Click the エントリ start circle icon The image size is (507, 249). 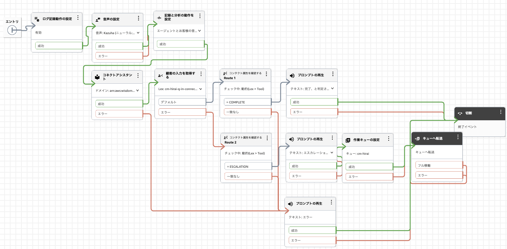pyautogui.click(x=12, y=31)
